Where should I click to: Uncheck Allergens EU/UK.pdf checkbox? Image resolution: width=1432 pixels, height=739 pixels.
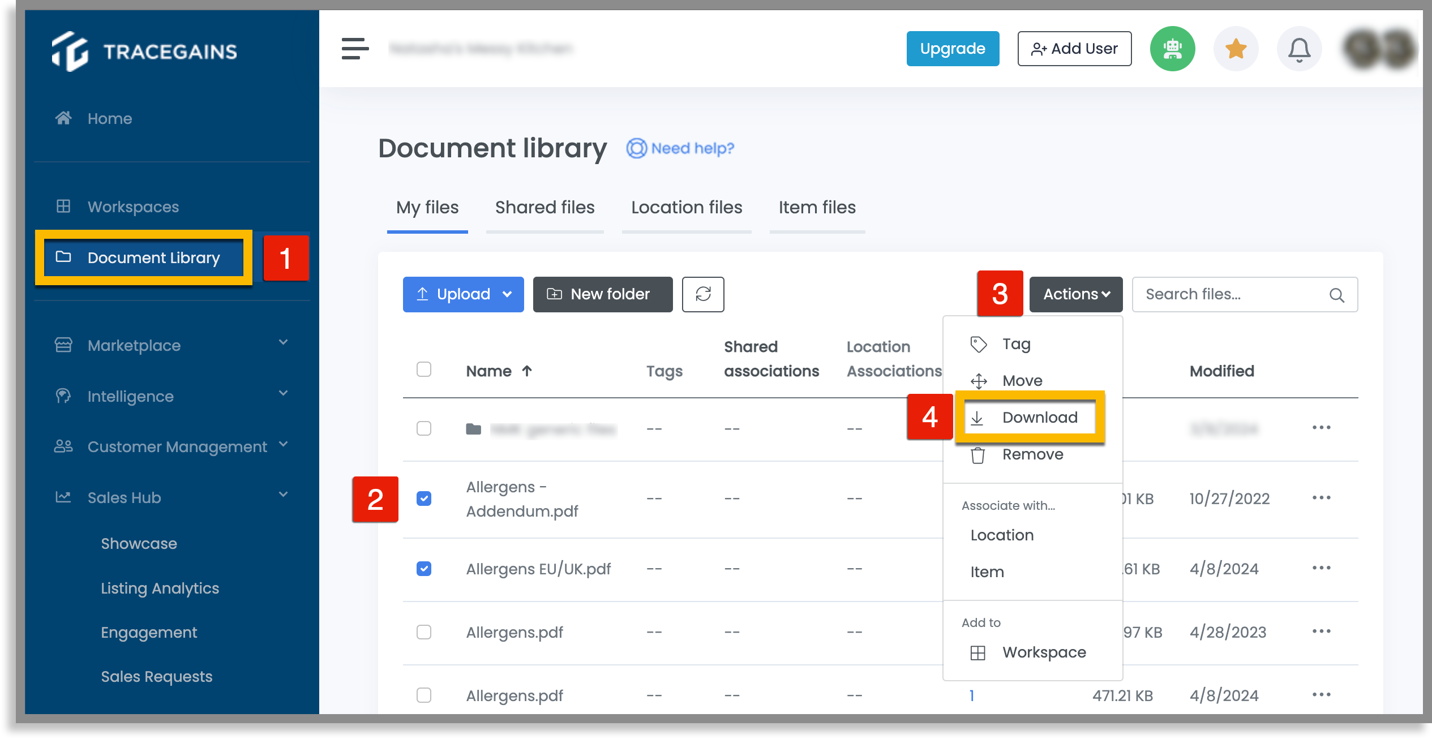pos(424,569)
